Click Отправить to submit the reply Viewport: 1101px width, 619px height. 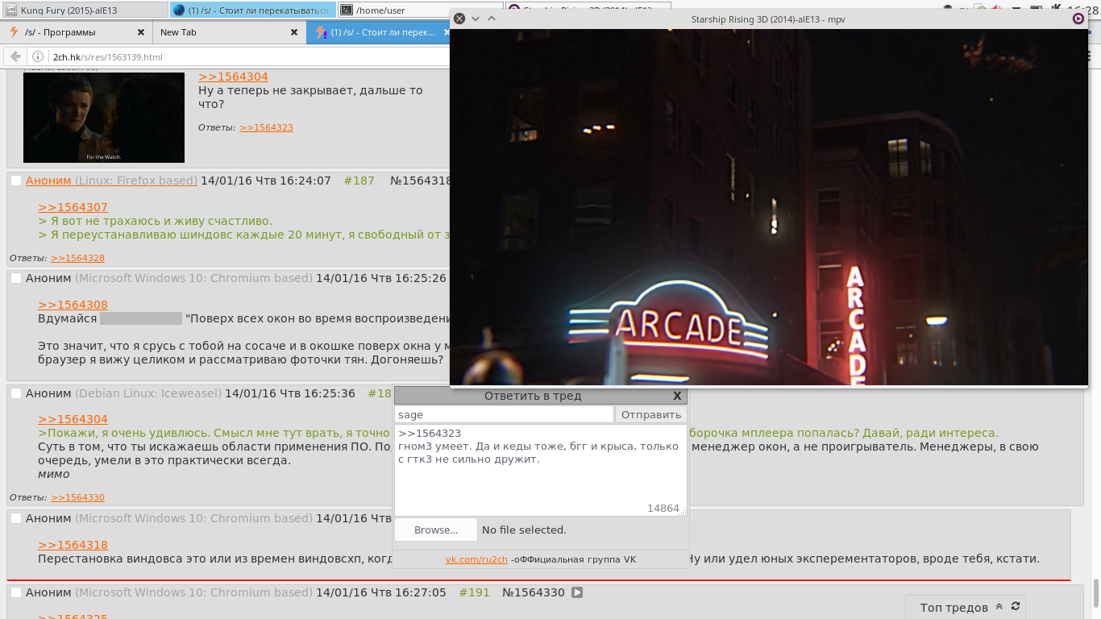point(651,414)
